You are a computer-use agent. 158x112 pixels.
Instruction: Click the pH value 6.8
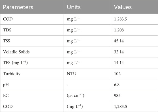tap(117, 85)
